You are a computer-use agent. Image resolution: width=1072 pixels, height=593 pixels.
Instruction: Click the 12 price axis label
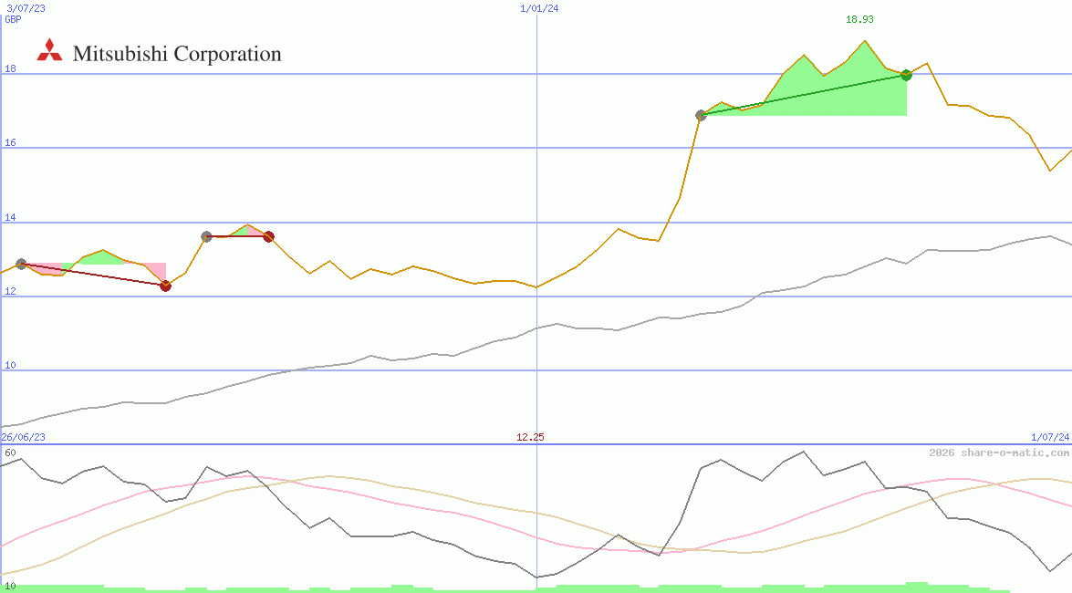(10, 291)
